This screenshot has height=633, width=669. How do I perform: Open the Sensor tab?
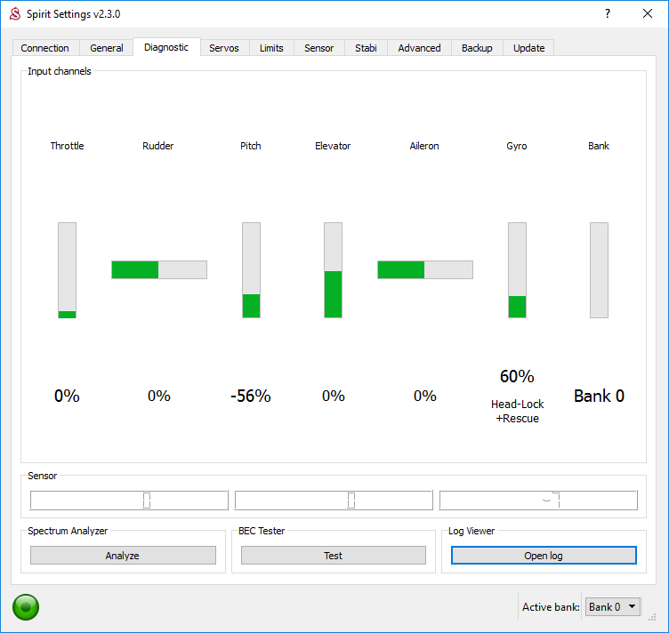tap(318, 48)
